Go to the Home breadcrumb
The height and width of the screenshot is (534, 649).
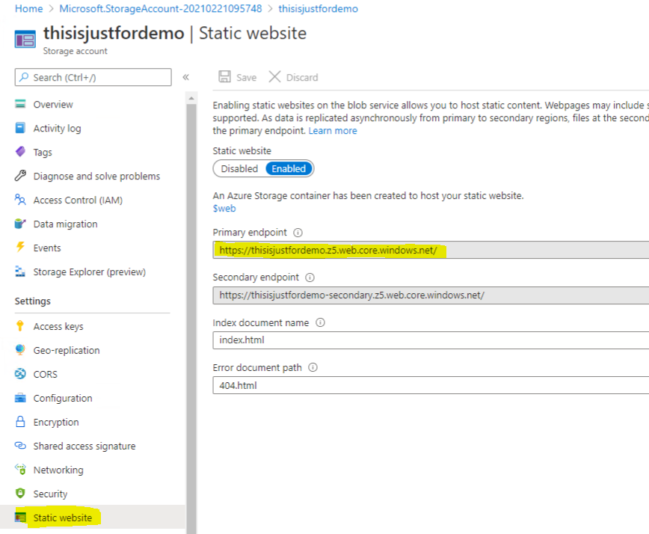tap(28, 8)
